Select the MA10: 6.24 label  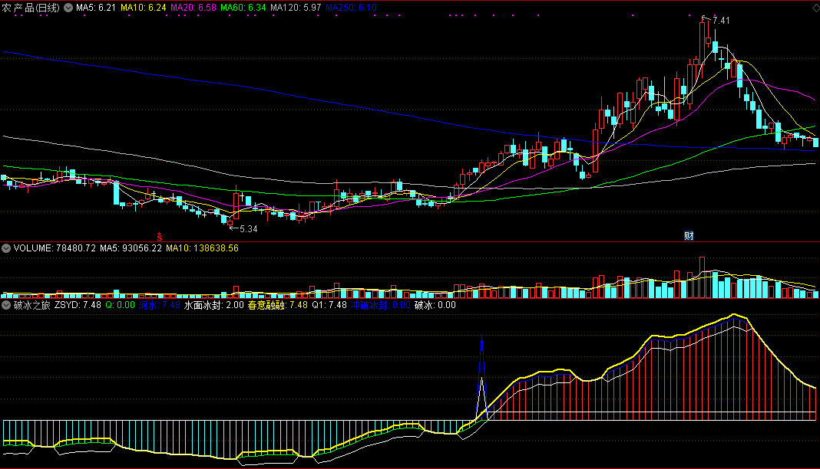click(144, 8)
